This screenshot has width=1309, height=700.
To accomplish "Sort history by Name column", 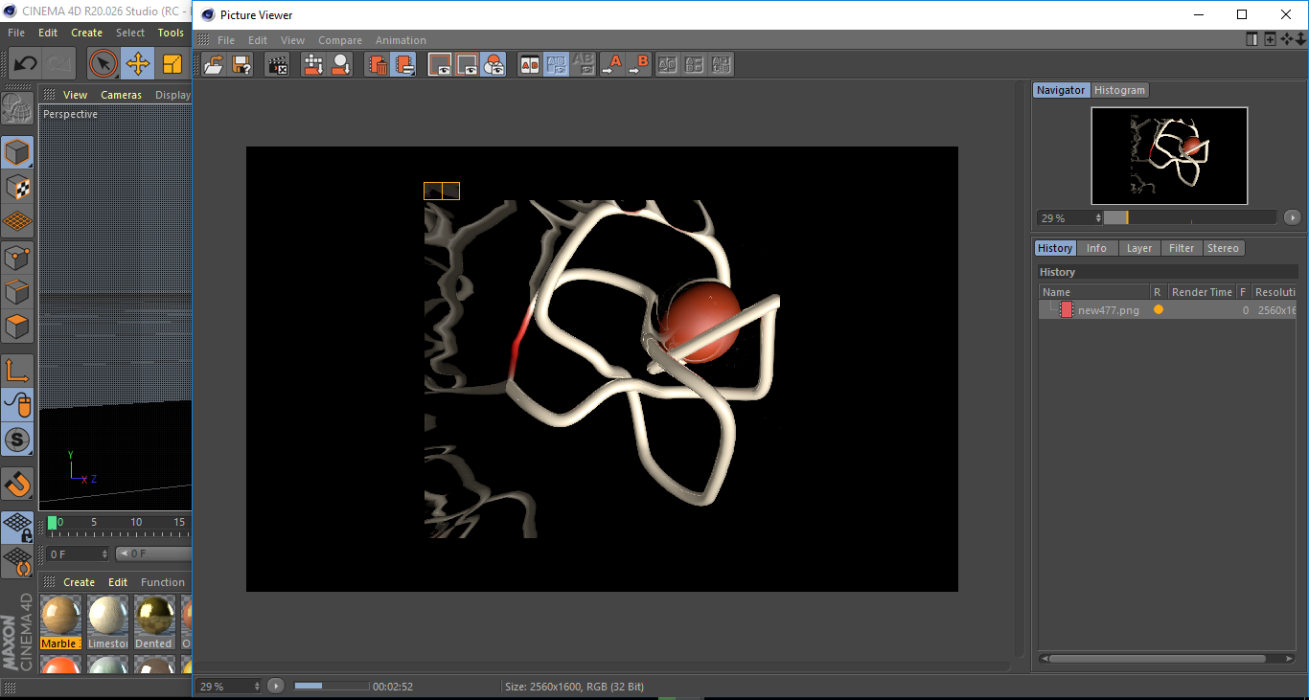I will pyautogui.click(x=1094, y=292).
